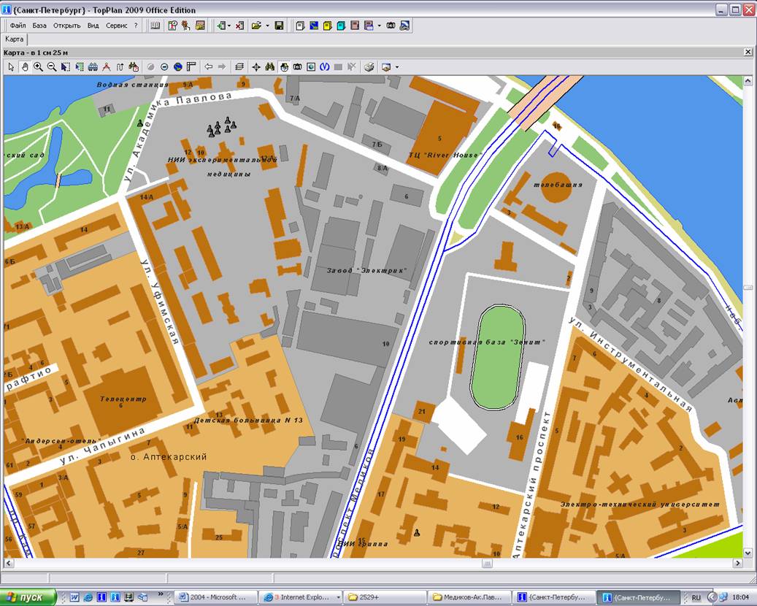The image size is (757, 606).
Task: Click the Windows пуск start button
Action: 28,597
